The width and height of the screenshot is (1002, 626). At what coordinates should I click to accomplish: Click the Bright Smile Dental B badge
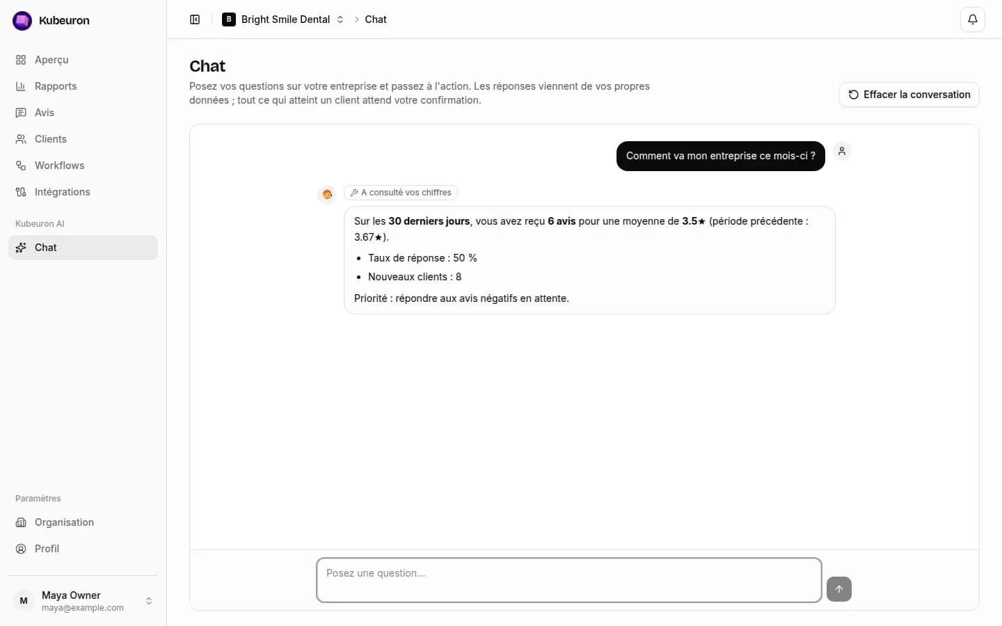(229, 19)
